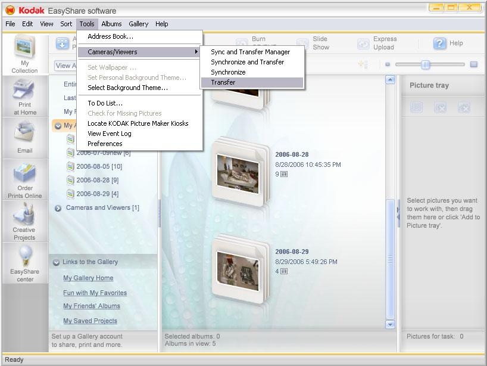The height and width of the screenshot is (366, 487).
Task: Click the small thumbnail size icon
Action: [388, 64]
